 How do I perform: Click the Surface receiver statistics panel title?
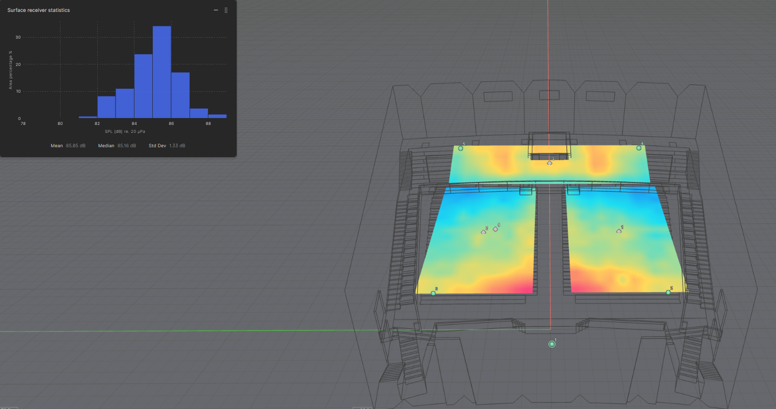point(39,10)
